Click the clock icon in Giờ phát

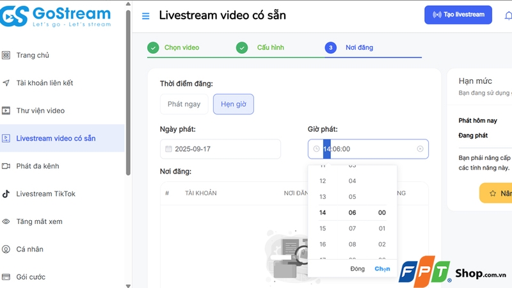click(x=316, y=149)
